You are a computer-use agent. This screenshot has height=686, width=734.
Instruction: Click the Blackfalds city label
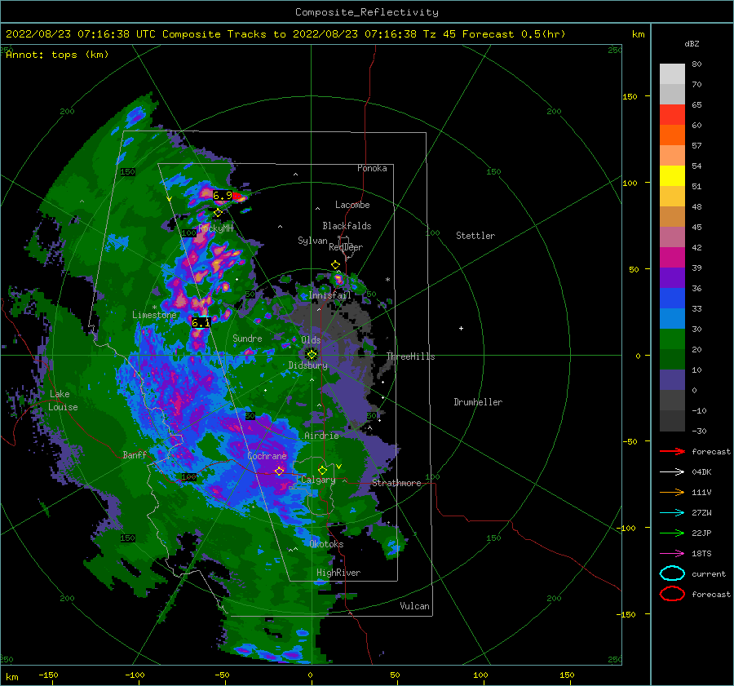point(347,226)
